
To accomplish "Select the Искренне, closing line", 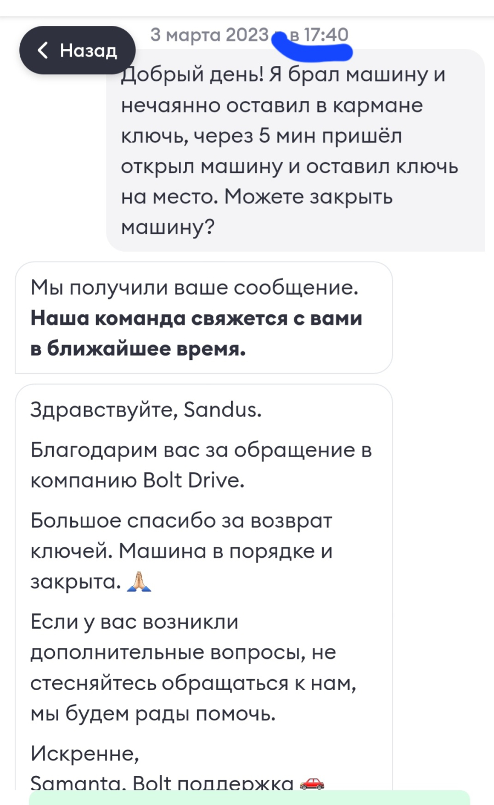I will tap(85, 753).
